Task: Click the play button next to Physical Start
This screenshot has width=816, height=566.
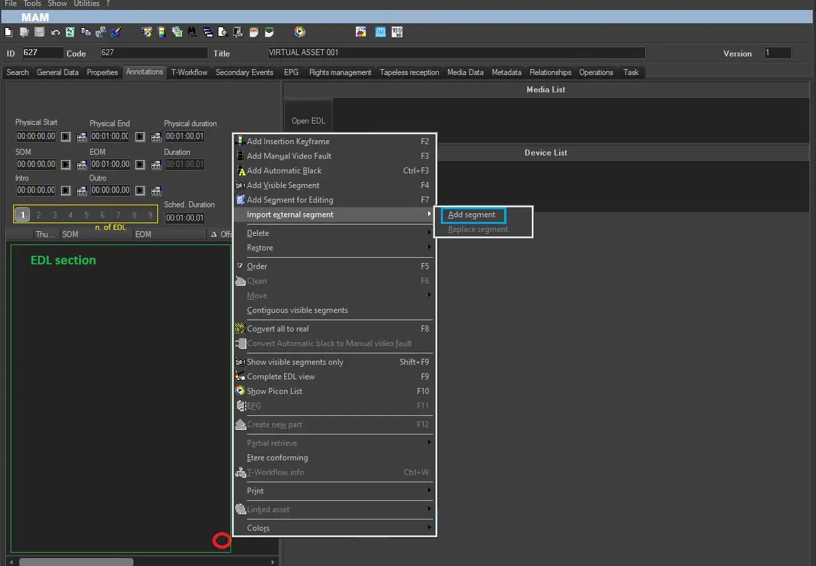Action: tap(66, 137)
